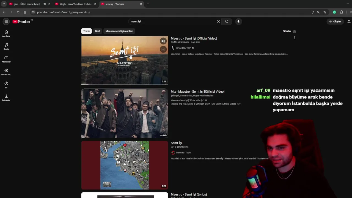Install app icon in address bar
The image size is (352, 198).
coord(312,12)
